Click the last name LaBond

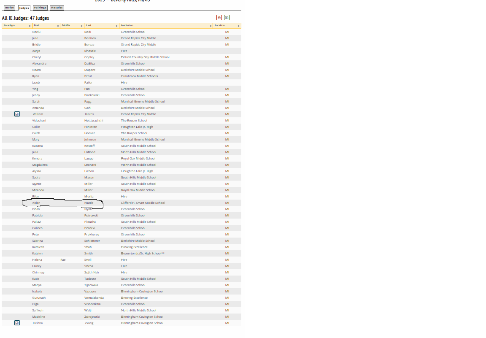coord(90,152)
